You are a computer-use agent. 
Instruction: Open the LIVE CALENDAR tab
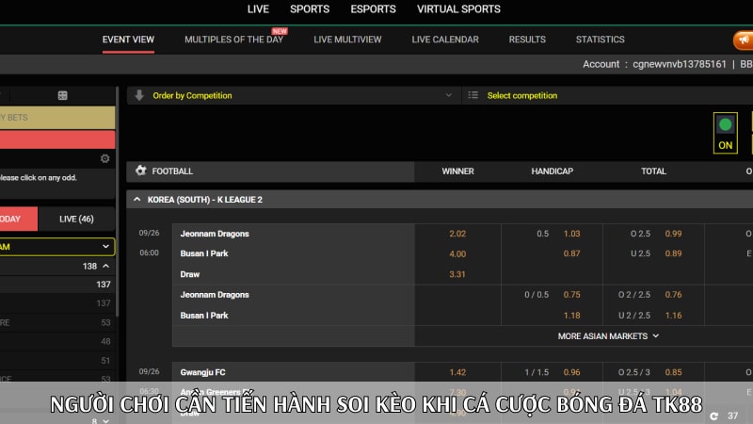tap(445, 40)
